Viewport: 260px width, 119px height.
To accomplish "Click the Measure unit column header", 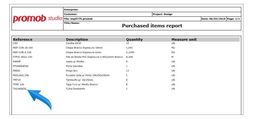I will coord(184,39).
